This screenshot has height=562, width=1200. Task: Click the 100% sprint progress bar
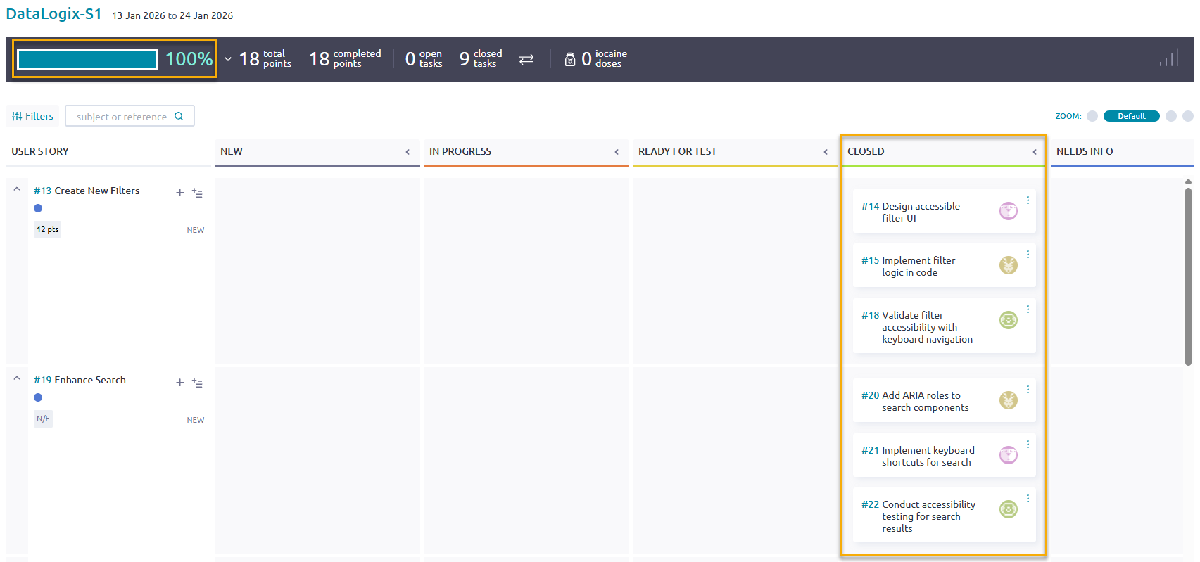coord(87,59)
